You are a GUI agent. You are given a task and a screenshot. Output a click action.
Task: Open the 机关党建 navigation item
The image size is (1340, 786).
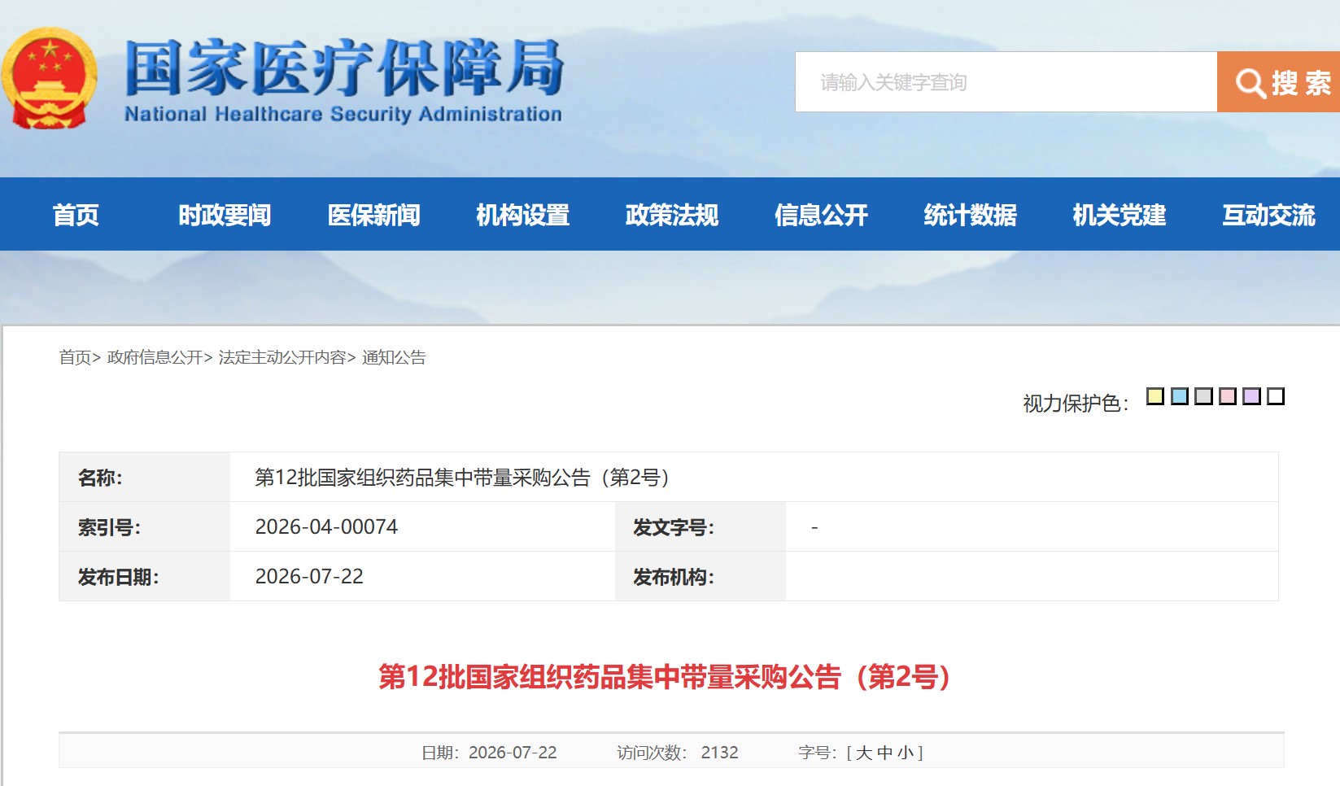coord(1120,215)
